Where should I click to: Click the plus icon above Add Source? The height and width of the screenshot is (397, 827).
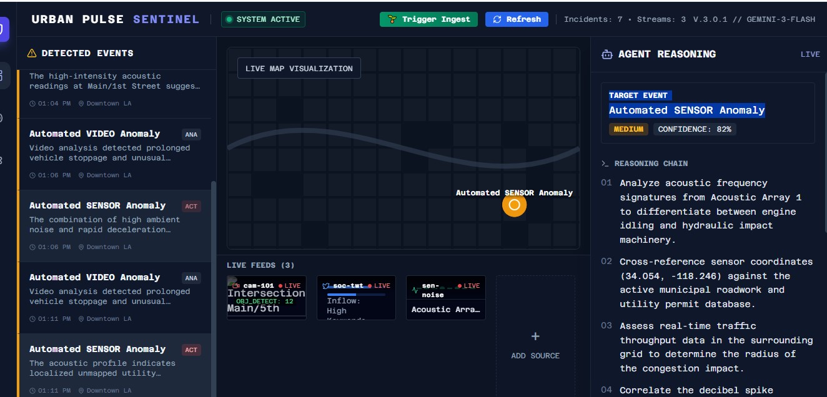coord(535,336)
